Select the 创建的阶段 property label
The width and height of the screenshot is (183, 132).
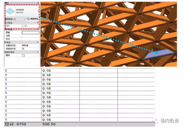click(11, 45)
